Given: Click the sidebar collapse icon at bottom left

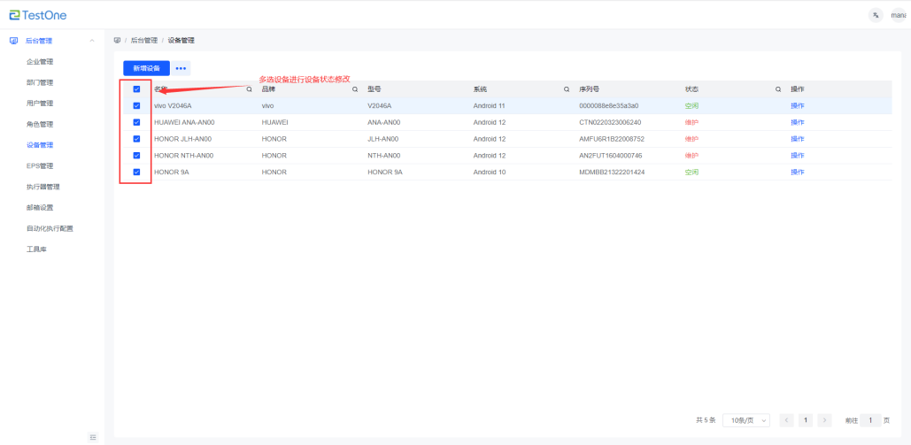Looking at the screenshot, I should pyautogui.click(x=93, y=437).
